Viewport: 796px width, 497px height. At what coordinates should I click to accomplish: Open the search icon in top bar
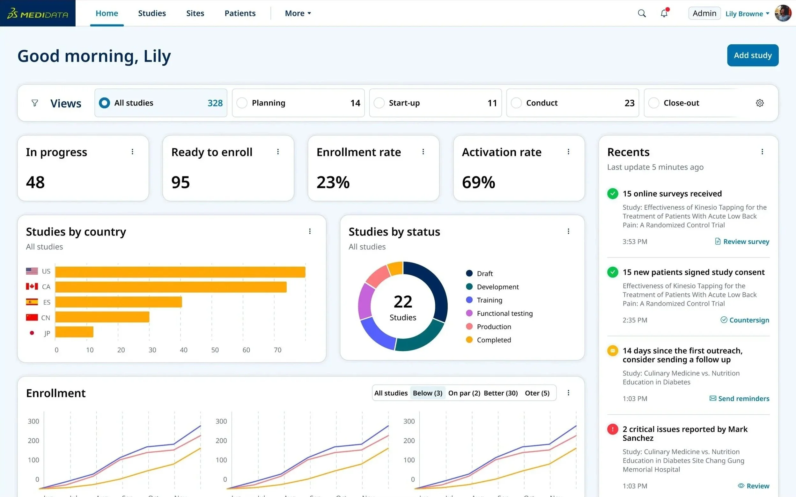click(x=642, y=13)
